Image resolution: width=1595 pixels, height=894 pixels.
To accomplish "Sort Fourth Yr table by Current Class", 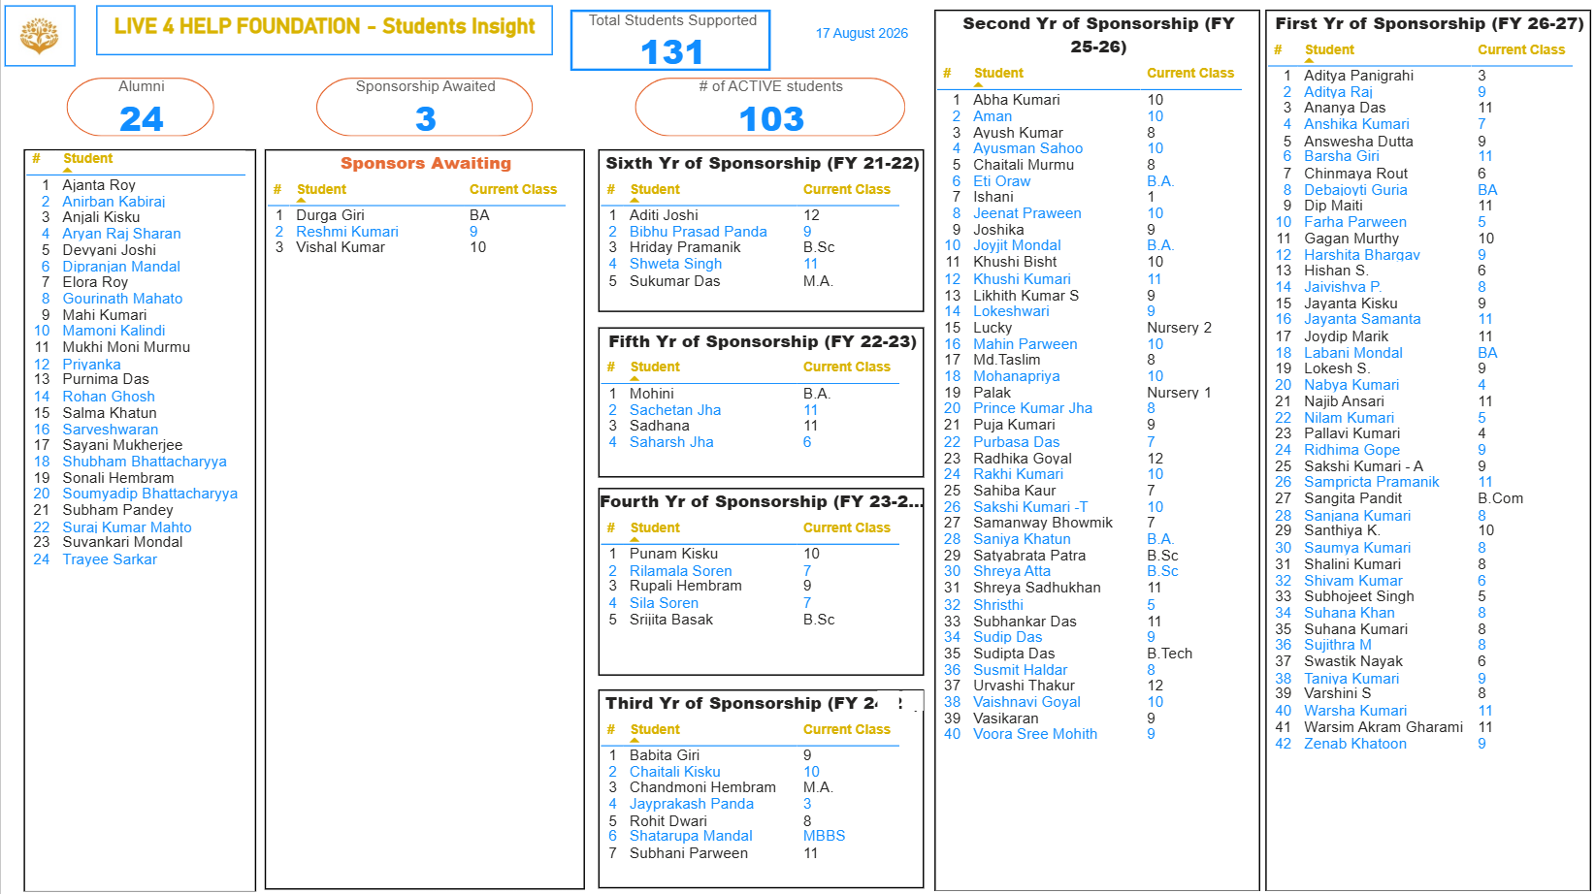I will 846,527.
